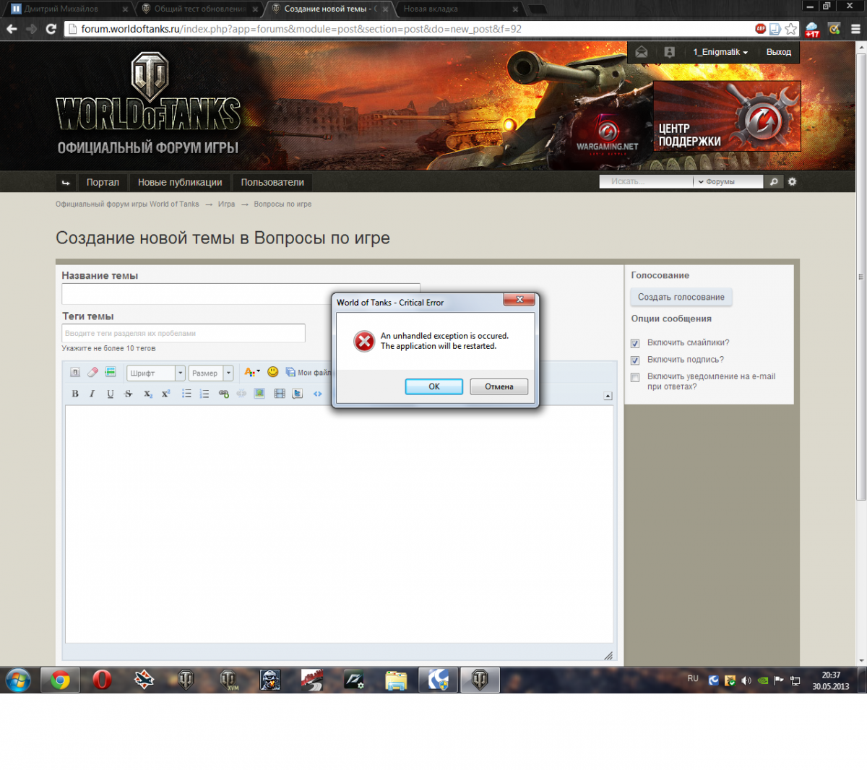Viewport: 867px width, 770px height.
Task: Open the Новые публикации nav item
Action: click(x=180, y=182)
